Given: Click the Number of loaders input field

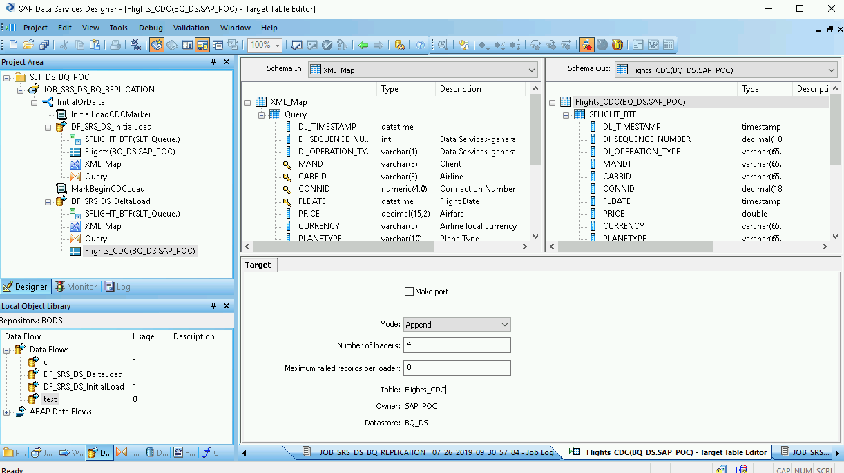Looking at the screenshot, I should pyautogui.click(x=457, y=345).
